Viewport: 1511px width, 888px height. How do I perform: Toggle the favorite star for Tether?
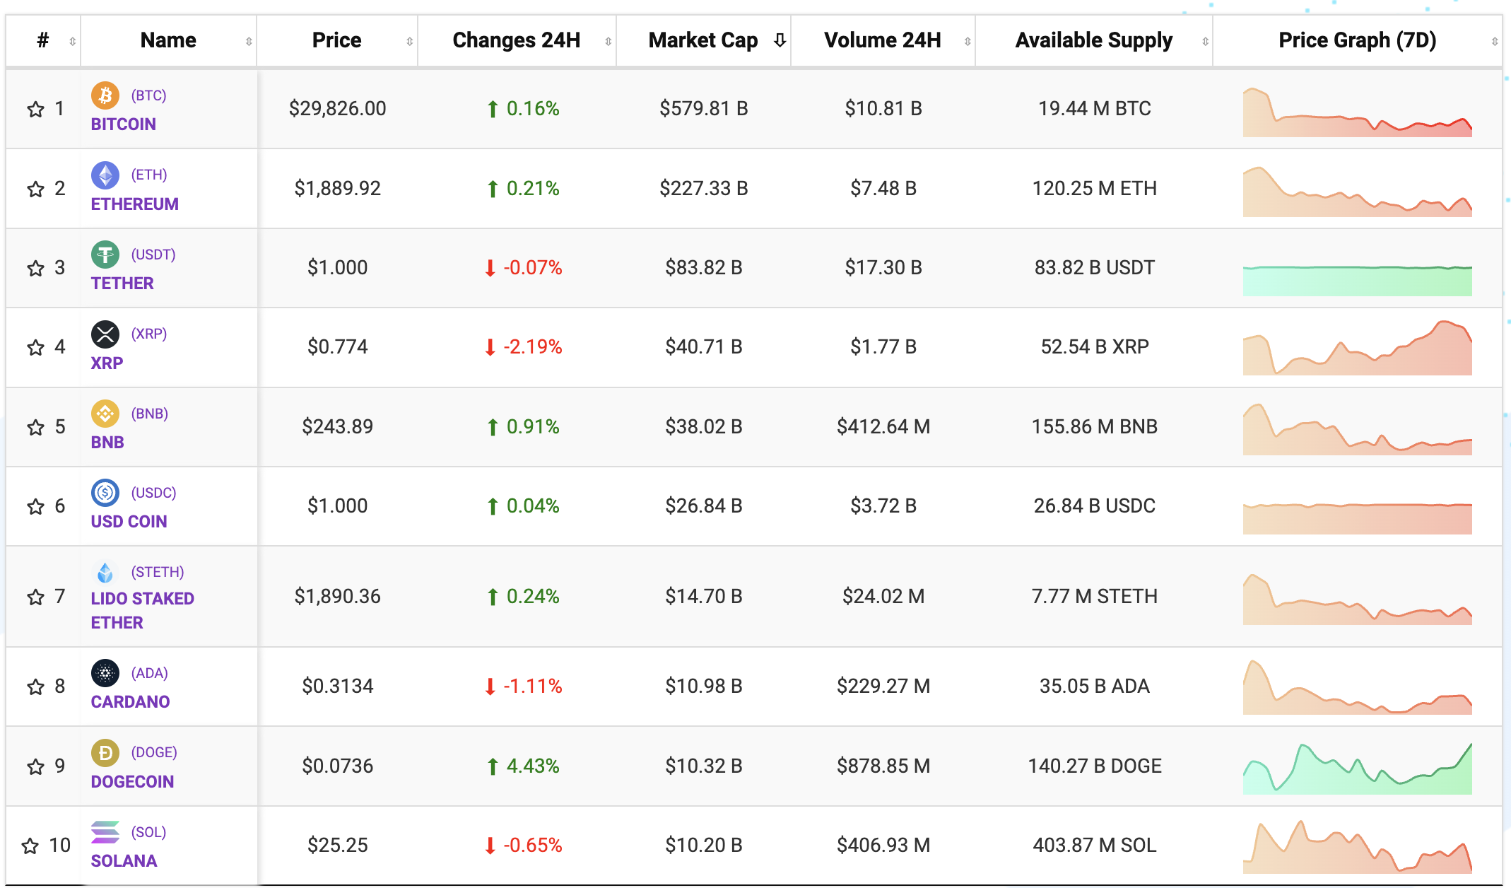tap(35, 268)
